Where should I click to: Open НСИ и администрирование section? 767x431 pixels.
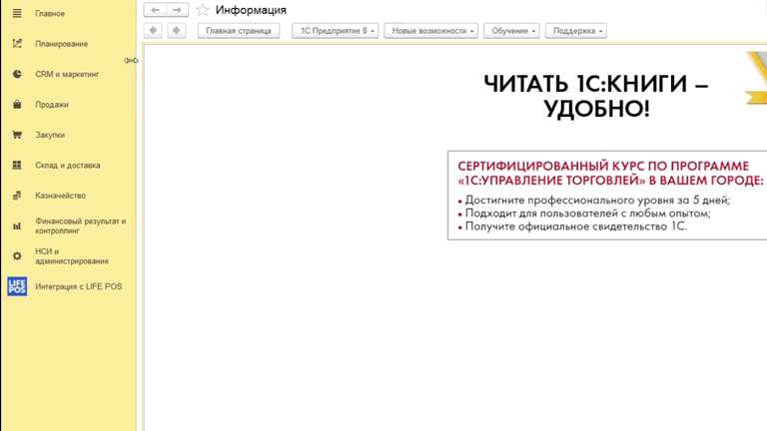(x=72, y=256)
